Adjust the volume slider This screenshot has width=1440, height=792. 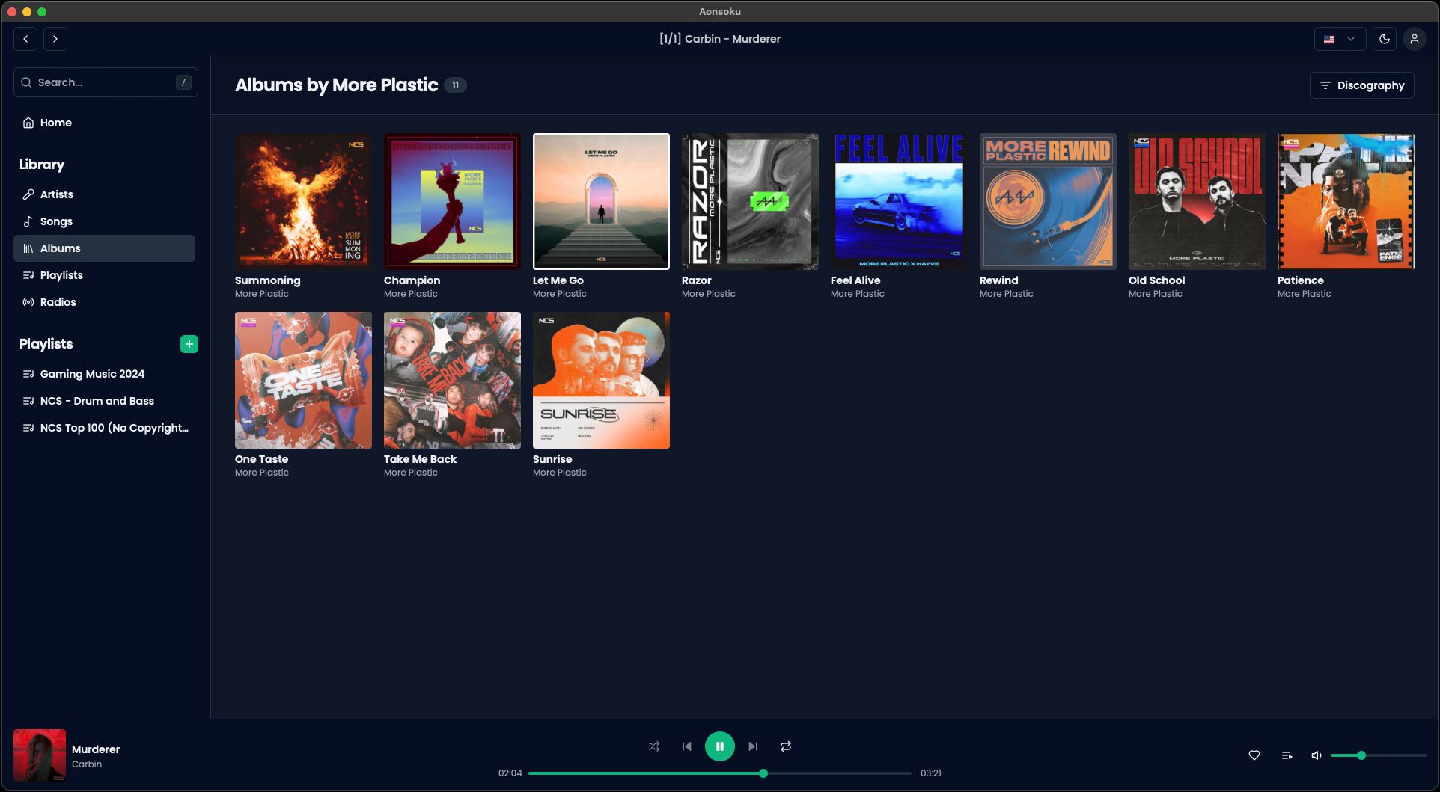coord(1362,755)
